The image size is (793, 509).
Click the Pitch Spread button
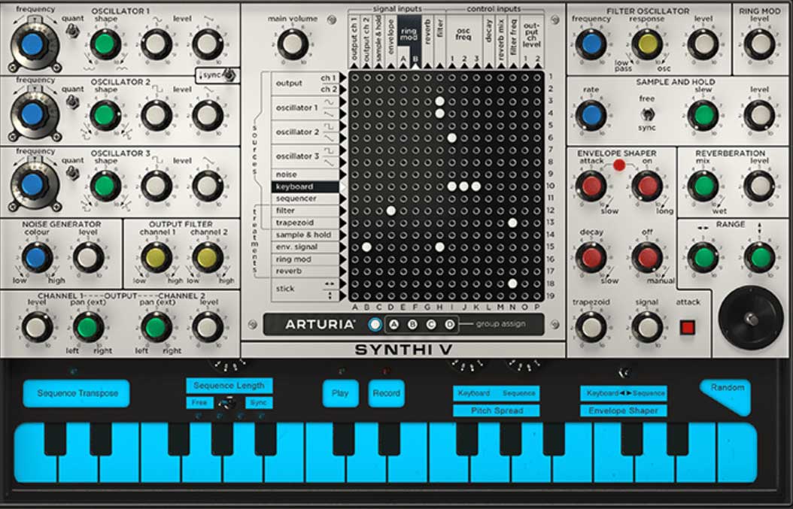click(x=496, y=411)
